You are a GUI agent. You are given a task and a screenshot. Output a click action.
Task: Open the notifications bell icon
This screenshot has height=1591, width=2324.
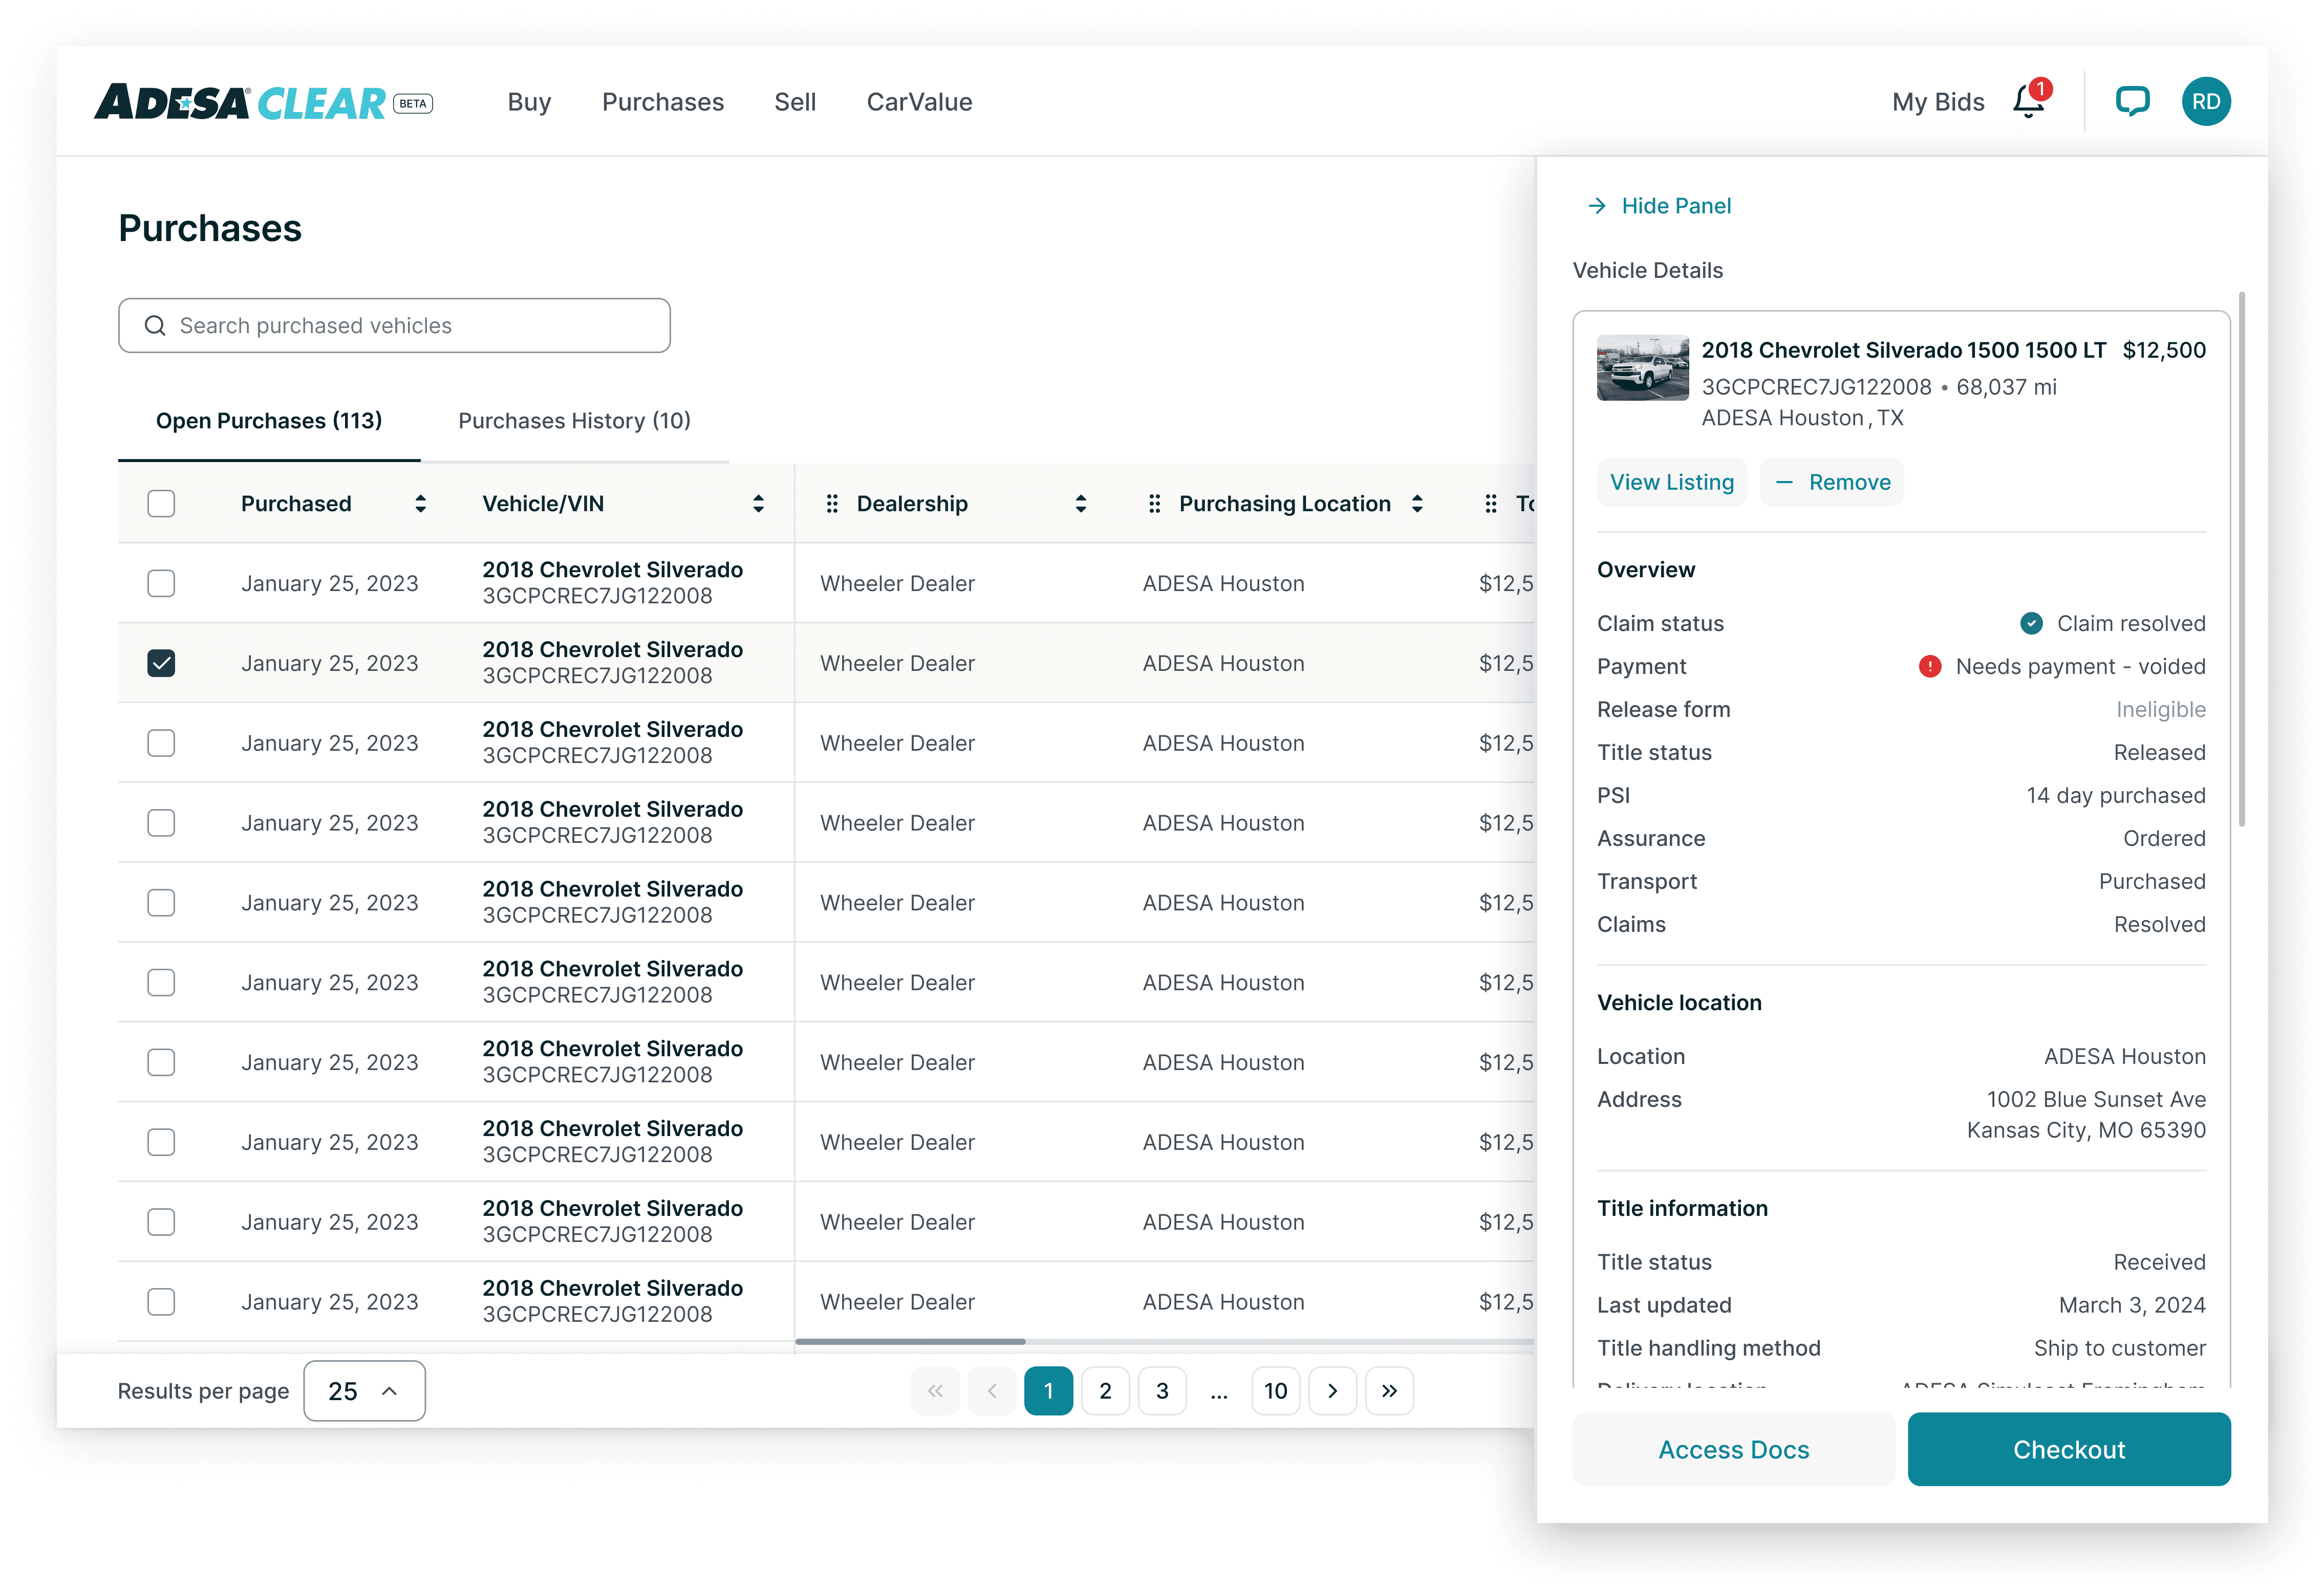(2028, 102)
